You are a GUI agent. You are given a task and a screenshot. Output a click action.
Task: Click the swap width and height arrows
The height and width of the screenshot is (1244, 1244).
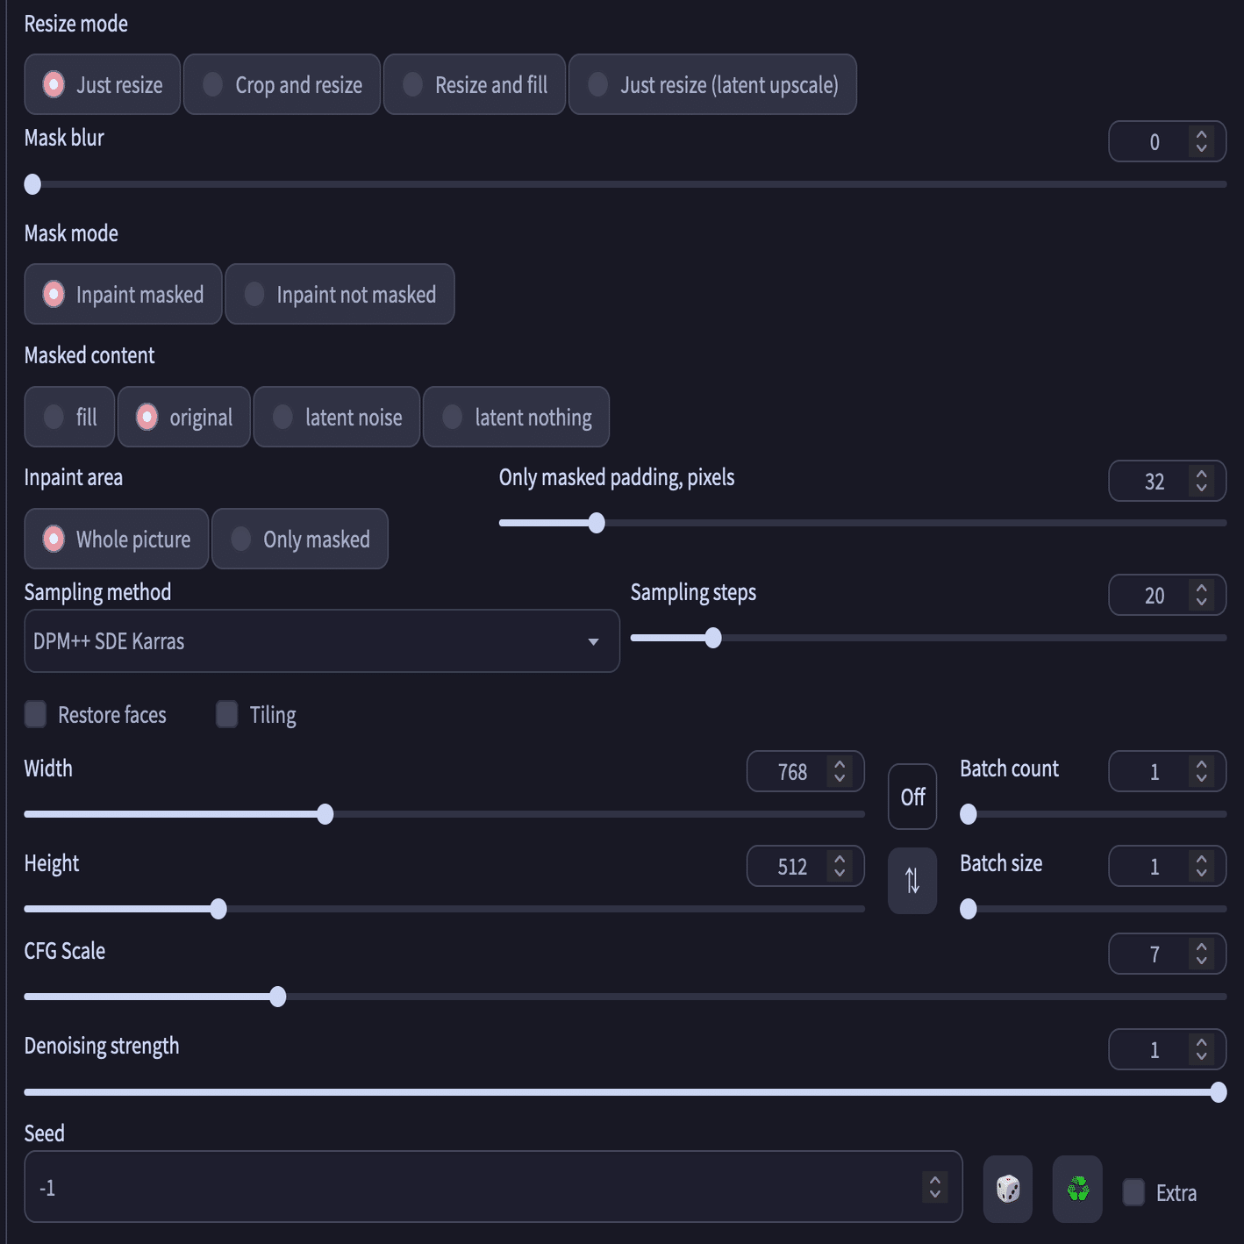tap(912, 881)
